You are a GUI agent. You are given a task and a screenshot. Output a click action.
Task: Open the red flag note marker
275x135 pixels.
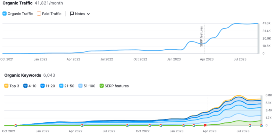point(205,125)
